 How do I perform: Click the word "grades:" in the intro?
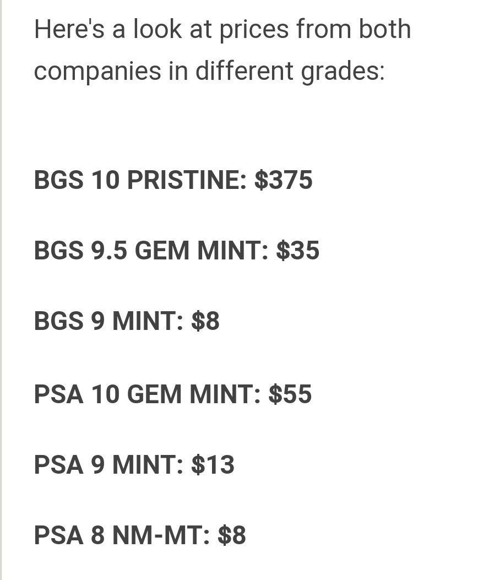coord(343,72)
